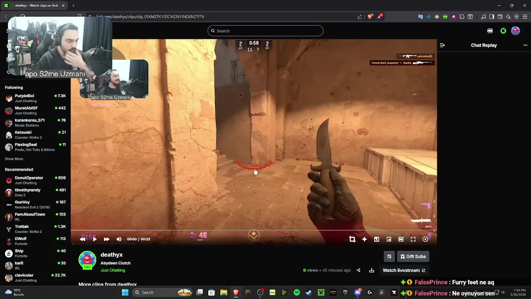Open Ketsueki channel in sidebar
This screenshot has width=531, height=299.
tap(35, 135)
